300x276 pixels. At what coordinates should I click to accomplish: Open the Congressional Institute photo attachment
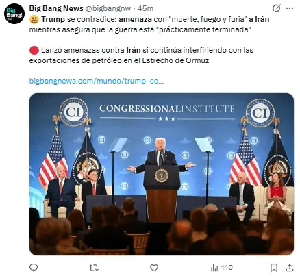[x=162, y=174]
